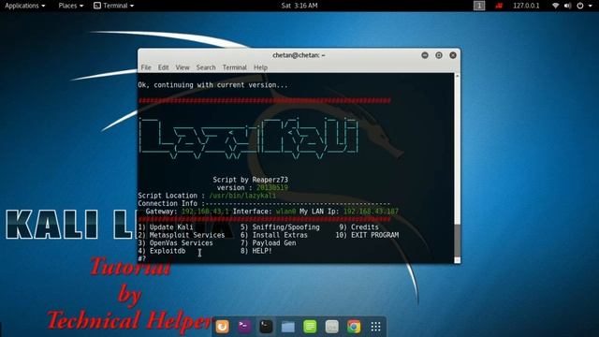Open the Files folder in the dock
This screenshot has width=599, height=337.
(x=288, y=327)
